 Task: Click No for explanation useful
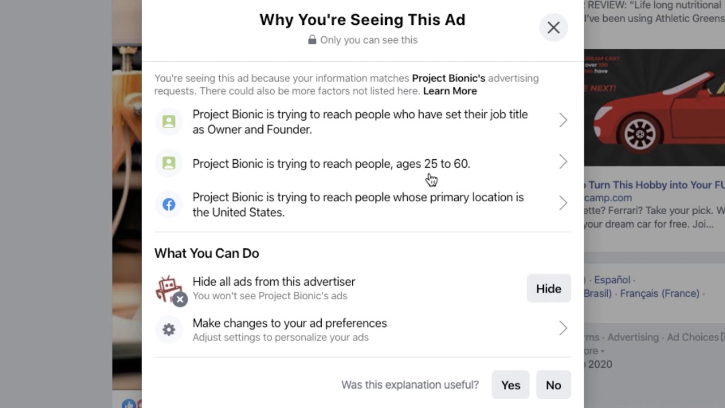tap(553, 385)
